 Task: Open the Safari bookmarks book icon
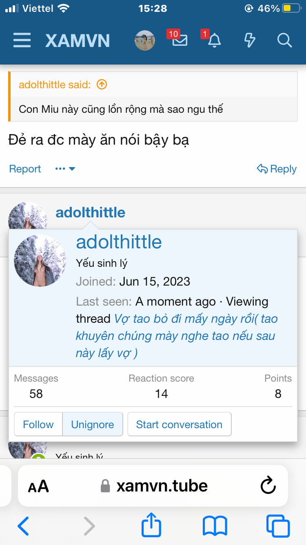[x=215, y=526]
